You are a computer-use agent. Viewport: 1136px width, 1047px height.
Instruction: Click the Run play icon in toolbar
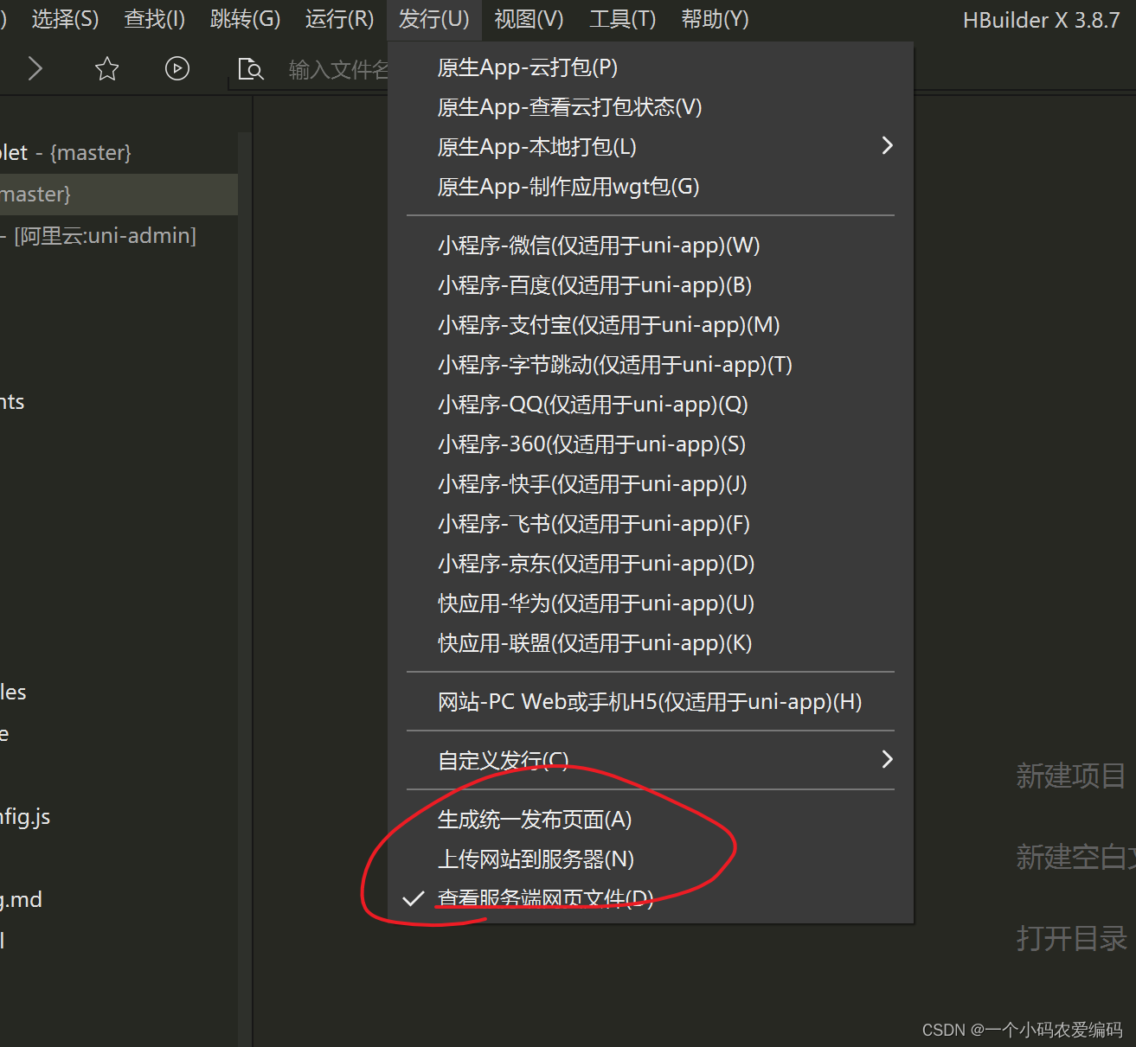point(177,68)
